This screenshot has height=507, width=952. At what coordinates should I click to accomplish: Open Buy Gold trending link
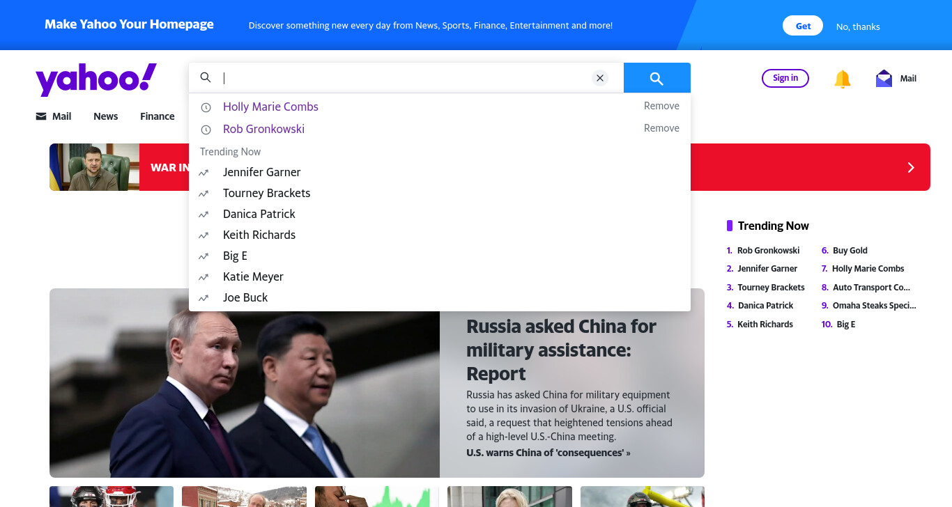click(x=850, y=250)
